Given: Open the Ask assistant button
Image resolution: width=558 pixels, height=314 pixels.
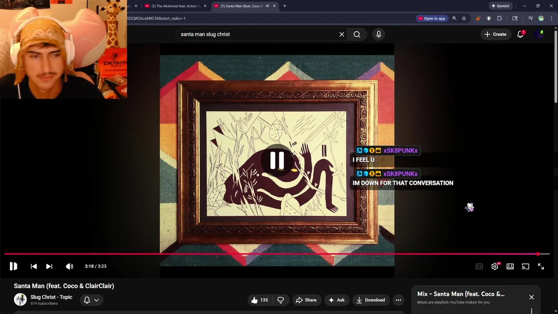Looking at the screenshot, I should [336, 300].
